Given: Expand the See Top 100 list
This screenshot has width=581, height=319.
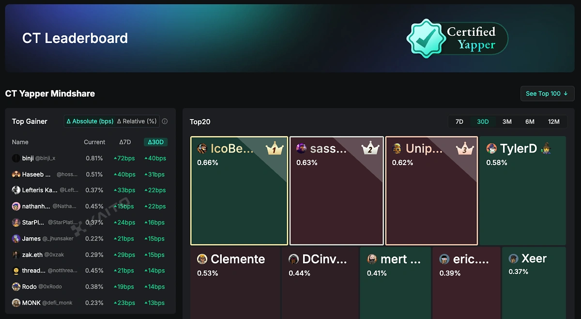Looking at the screenshot, I should click(547, 93).
